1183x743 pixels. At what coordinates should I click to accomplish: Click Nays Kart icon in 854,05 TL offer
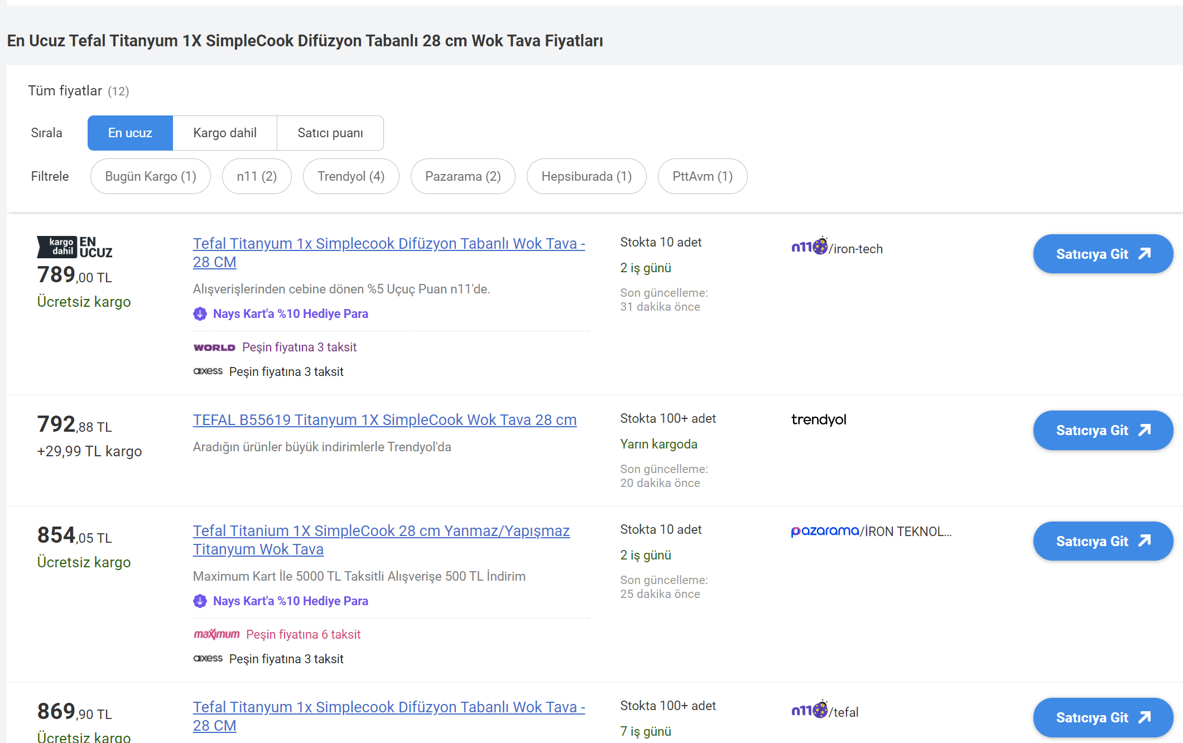pos(200,601)
